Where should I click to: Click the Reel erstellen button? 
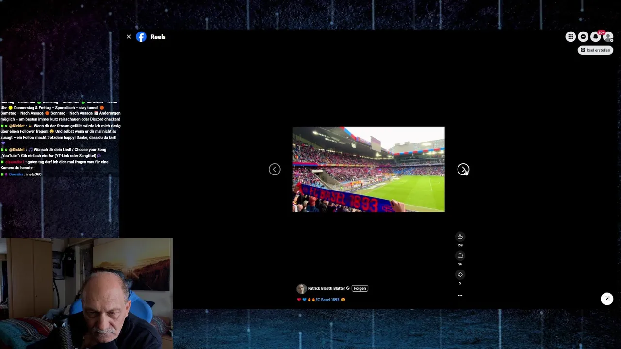595,50
